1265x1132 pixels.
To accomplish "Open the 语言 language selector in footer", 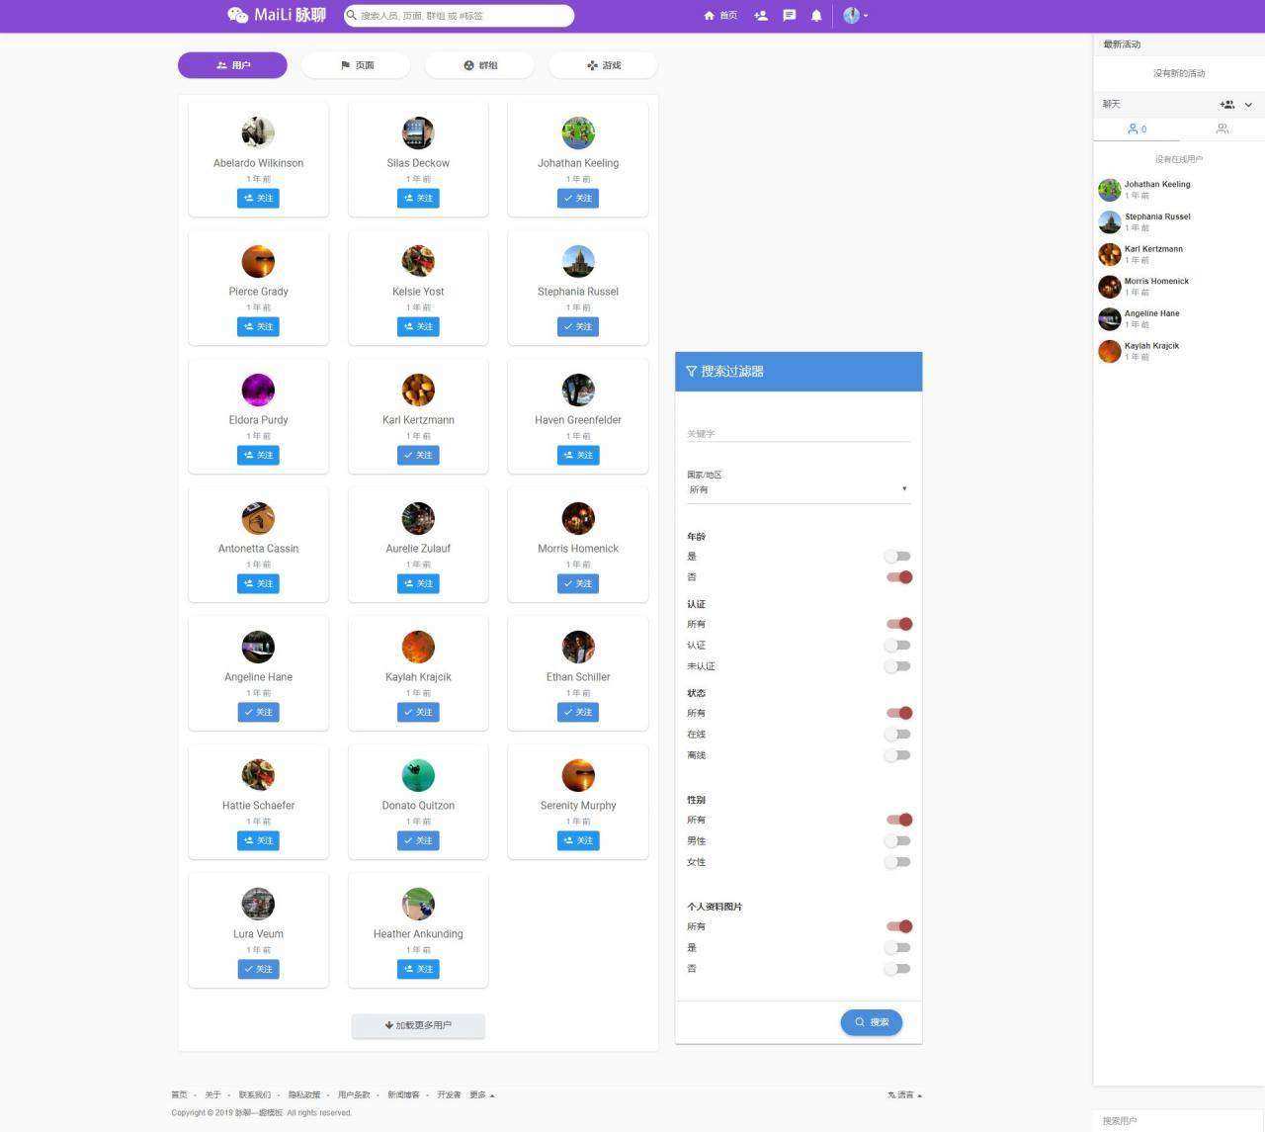I will click(904, 1095).
